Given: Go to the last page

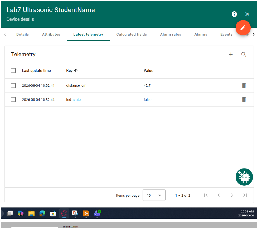Looking at the screenshot, I should (x=245, y=195).
